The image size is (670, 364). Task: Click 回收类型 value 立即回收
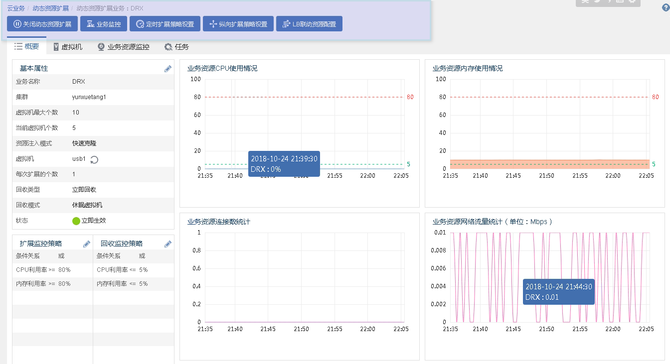84,190
